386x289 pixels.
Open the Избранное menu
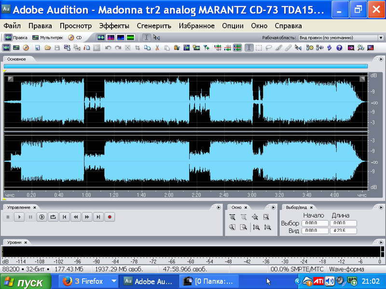tap(196, 26)
